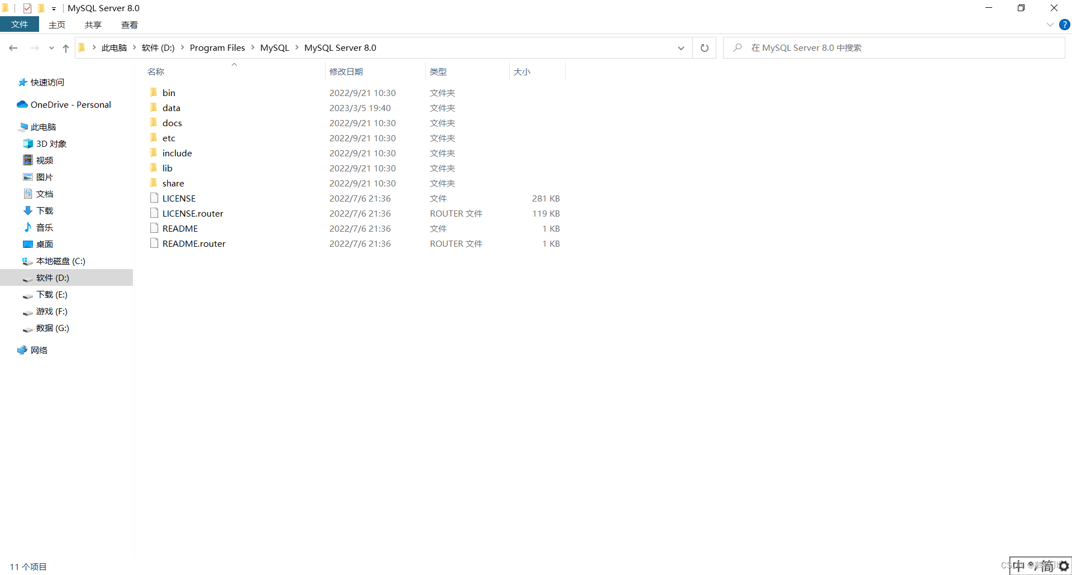Click the LICENSE file icon
1072x575 pixels.
coord(154,198)
